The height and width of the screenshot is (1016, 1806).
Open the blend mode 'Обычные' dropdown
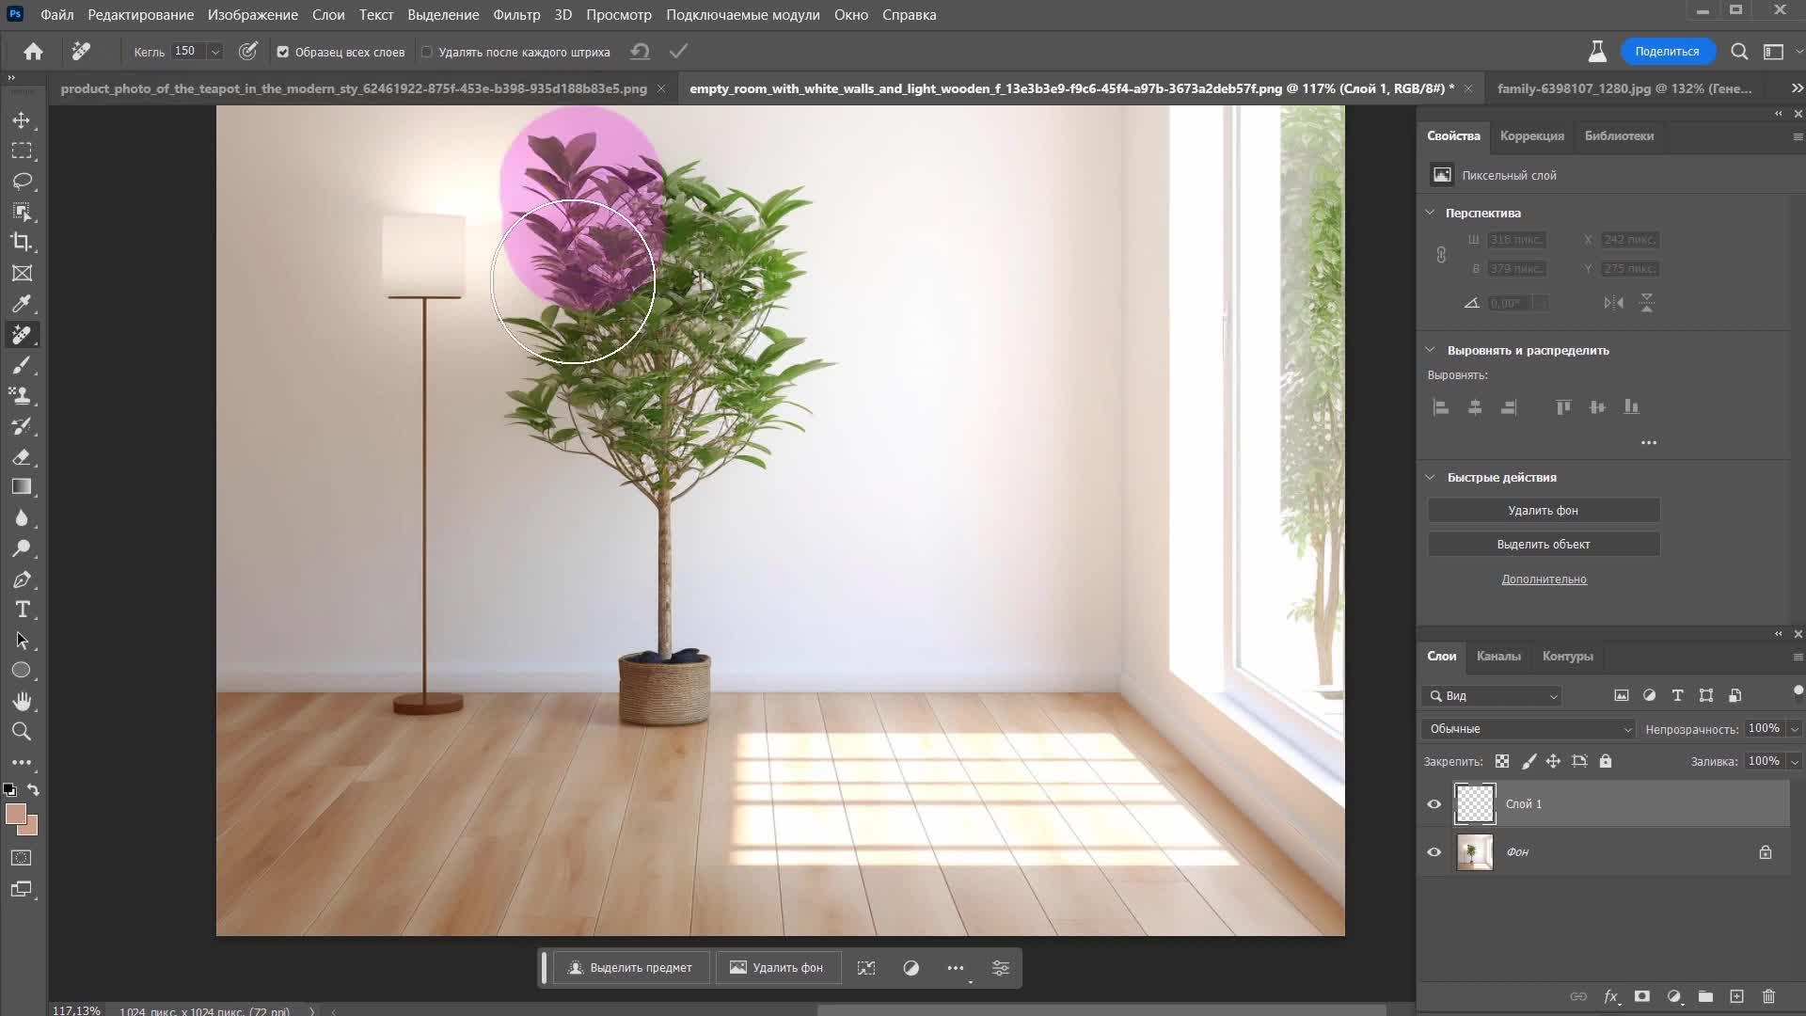tap(1529, 729)
